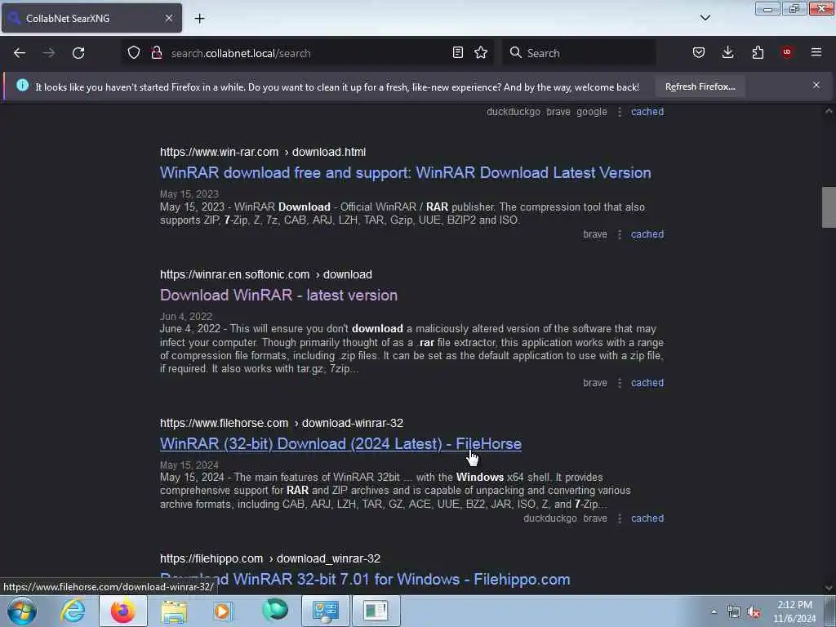Viewport: 836px width, 627px height.
Task: Click the scrollbar up arrow
Action: [829, 111]
